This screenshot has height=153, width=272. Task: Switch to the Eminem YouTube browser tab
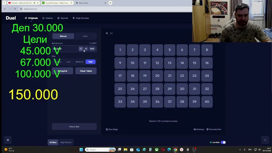tap(22, 3)
